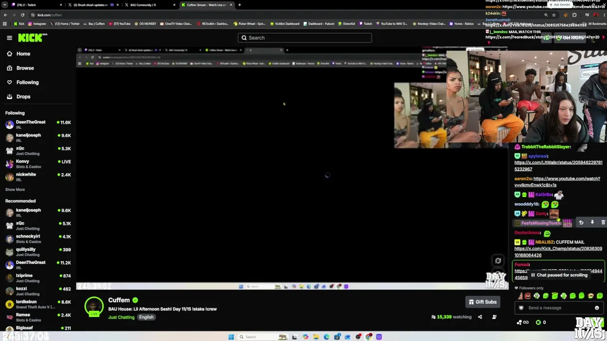Open Copilot from the taskbar
The height and width of the screenshot is (341, 607).
305,337
